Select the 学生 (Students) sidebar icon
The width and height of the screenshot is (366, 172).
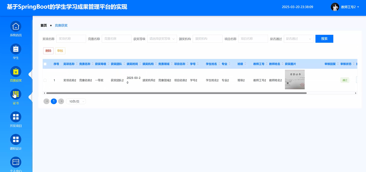16,49
